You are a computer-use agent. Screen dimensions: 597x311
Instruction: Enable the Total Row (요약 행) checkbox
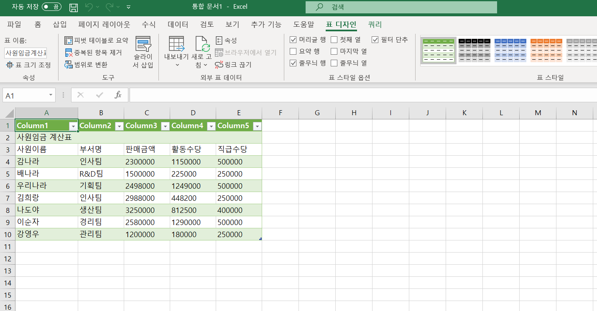[293, 51]
